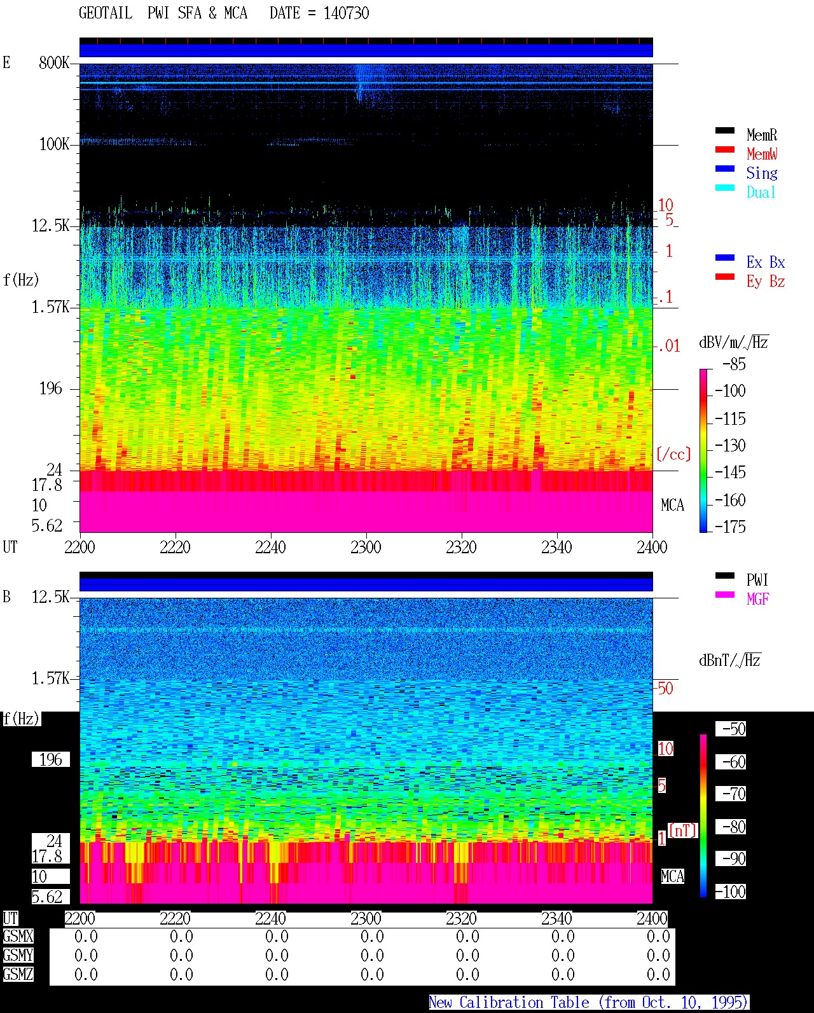814x1013 pixels.
Task: Click the GSMZ row label
Action: tap(18, 975)
